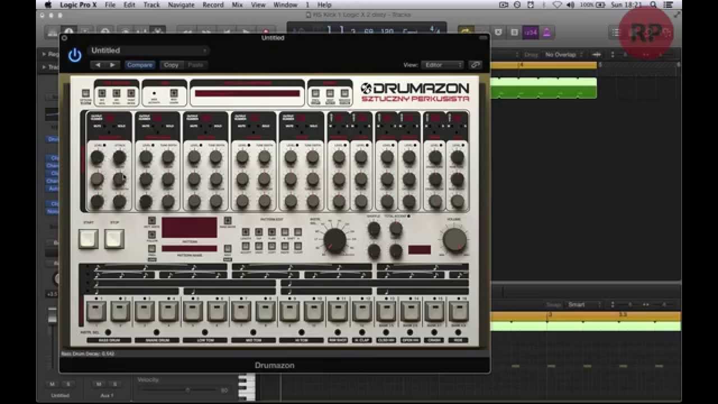Click step sequencer button 12

point(362,310)
